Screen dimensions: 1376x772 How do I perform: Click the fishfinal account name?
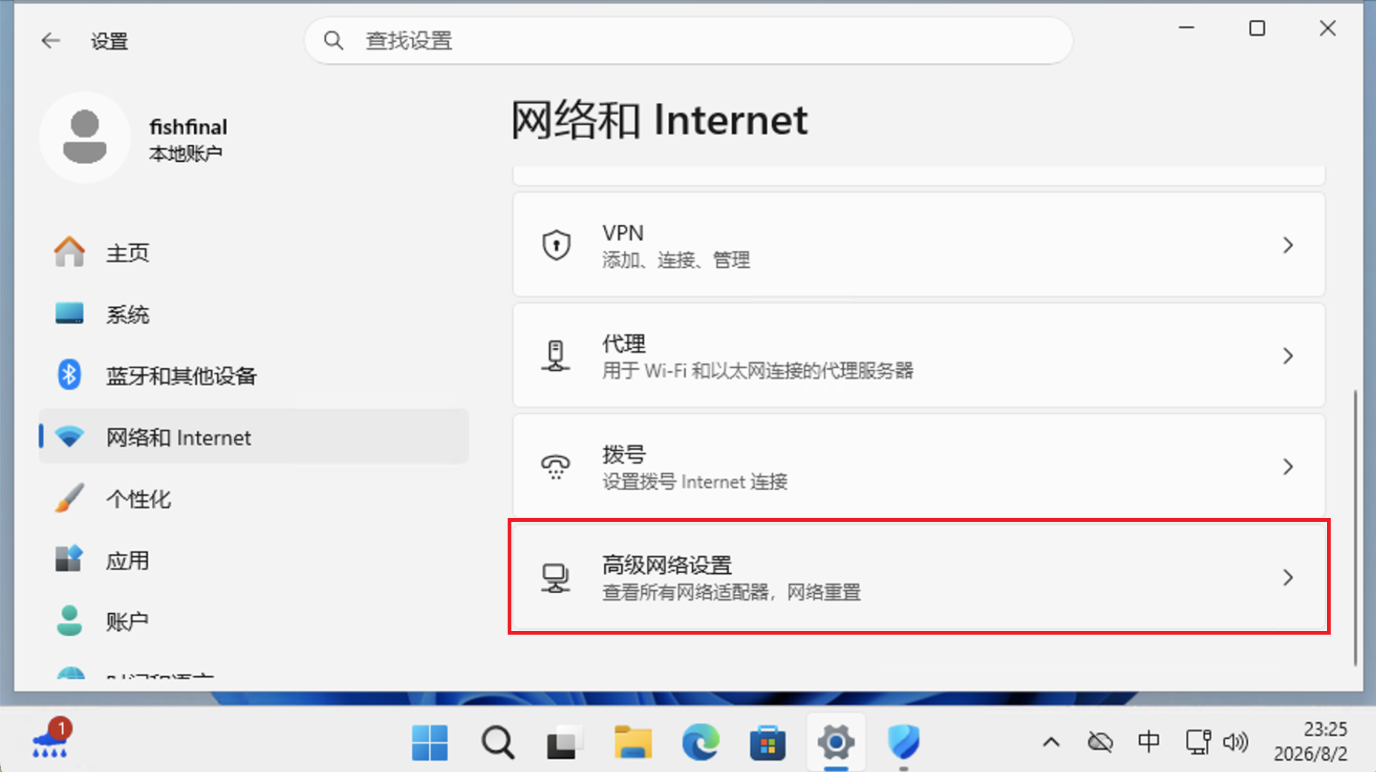[189, 127]
